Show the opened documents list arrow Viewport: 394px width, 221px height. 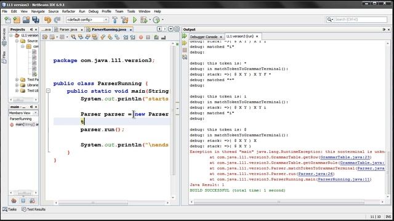click(171, 29)
